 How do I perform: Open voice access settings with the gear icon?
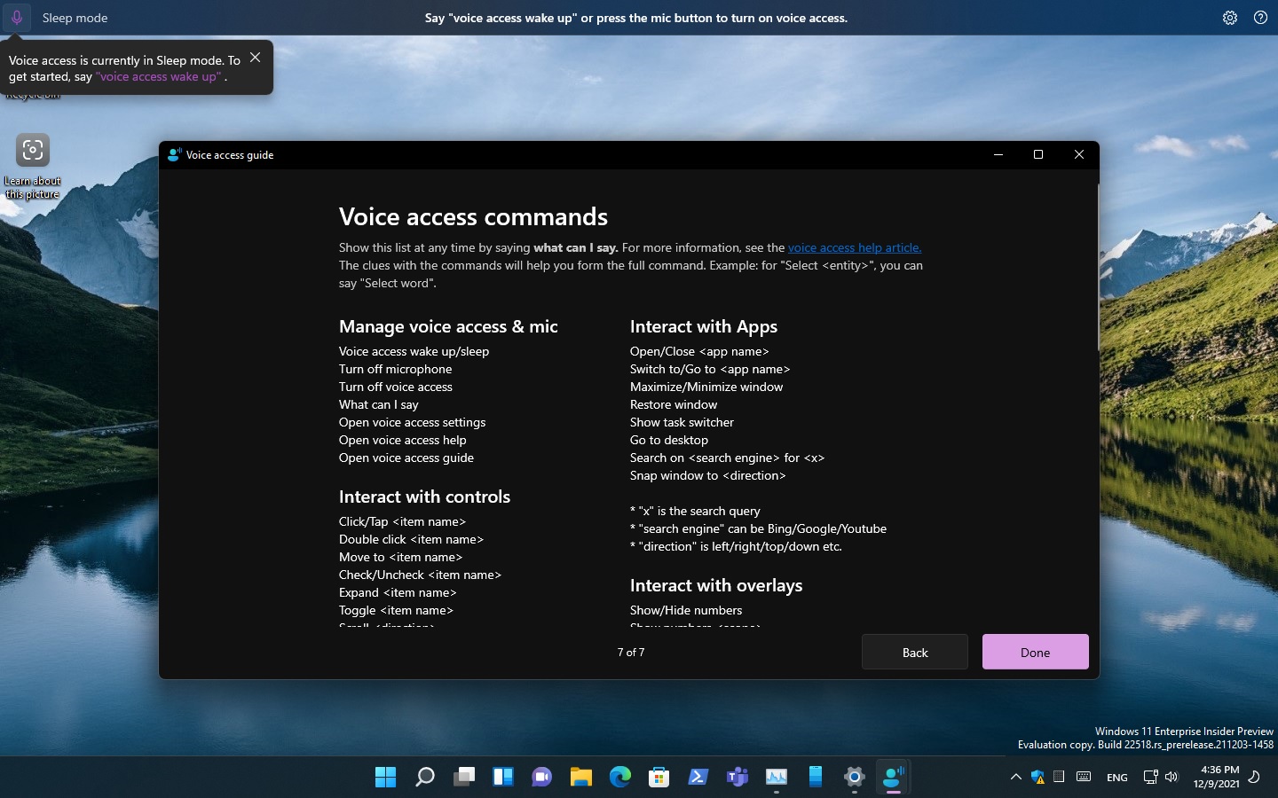coord(1230,18)
